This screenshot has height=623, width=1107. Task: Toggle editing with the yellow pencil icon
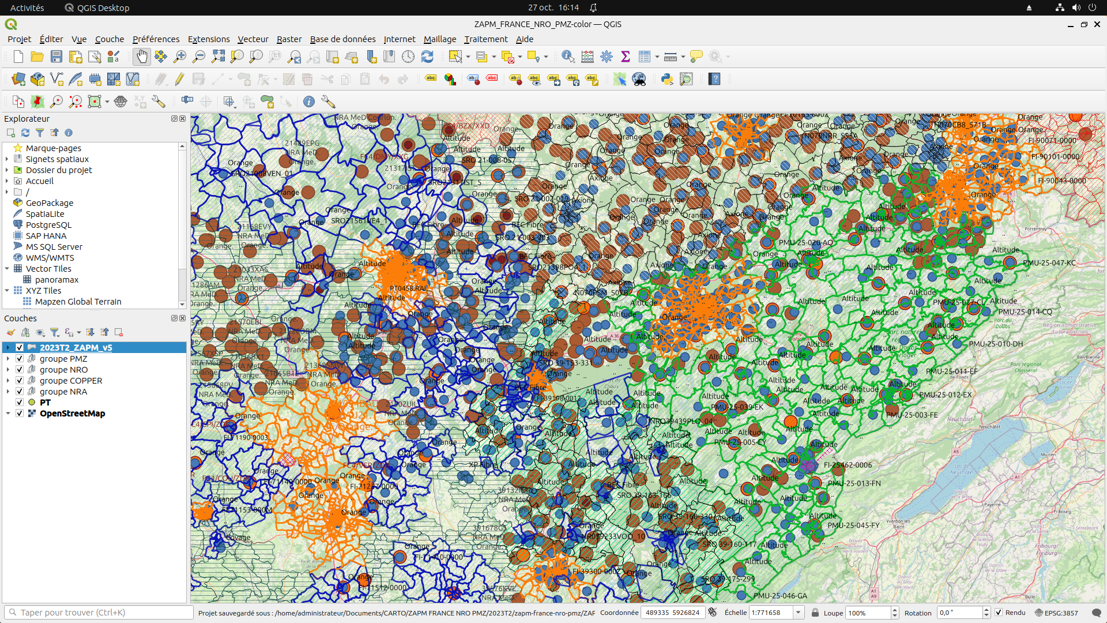point(180,79)
